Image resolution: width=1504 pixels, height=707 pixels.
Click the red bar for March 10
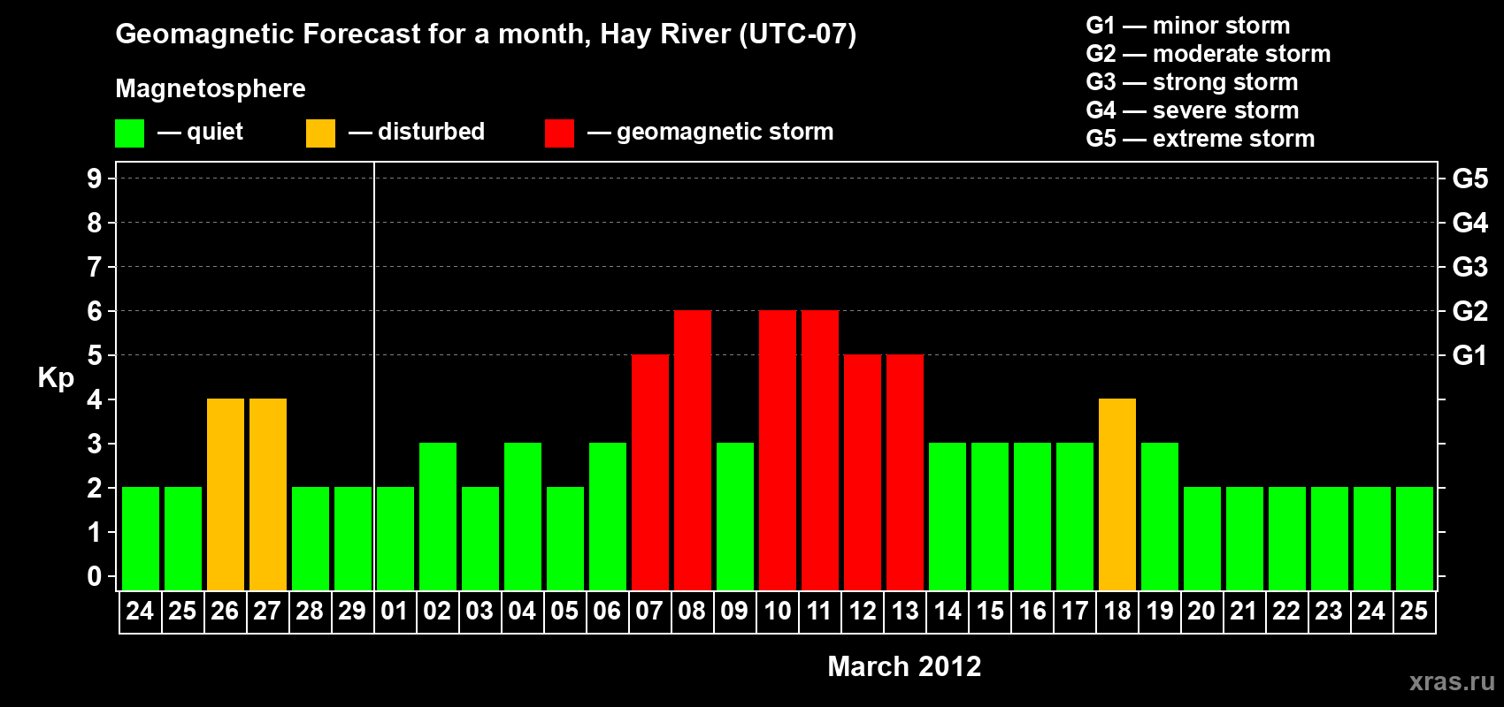778,450
